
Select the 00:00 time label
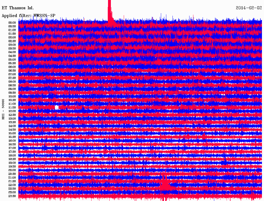click(12, 23)
